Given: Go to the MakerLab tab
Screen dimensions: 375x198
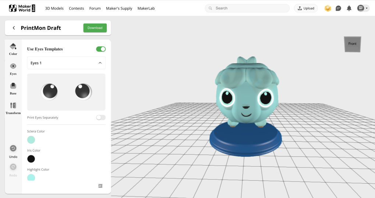Looking at the screenshot, I should (x=146, y=8).
